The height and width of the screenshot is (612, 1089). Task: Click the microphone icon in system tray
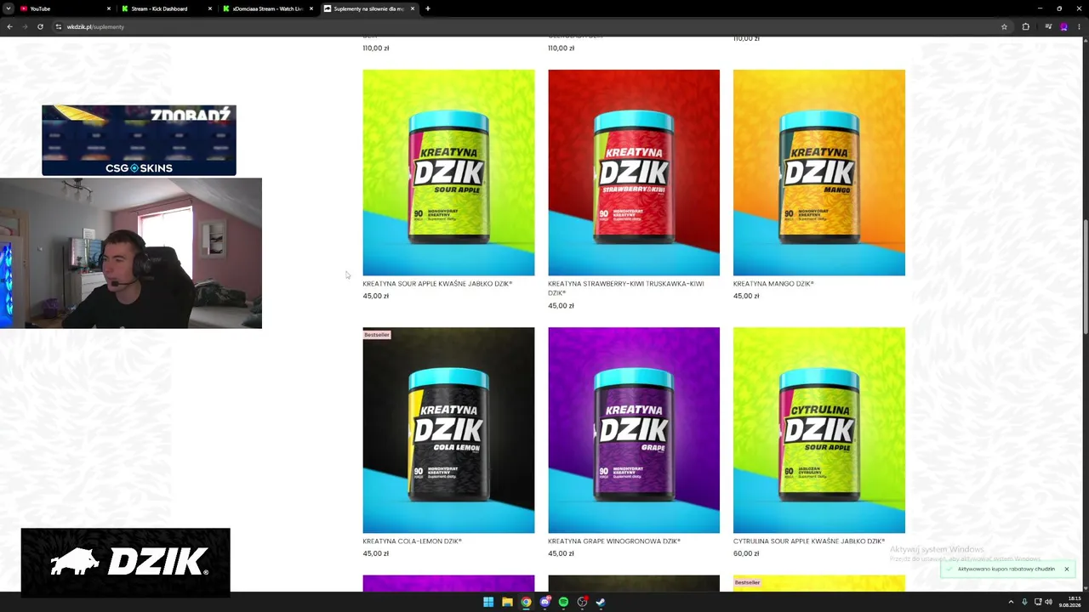1024,602
